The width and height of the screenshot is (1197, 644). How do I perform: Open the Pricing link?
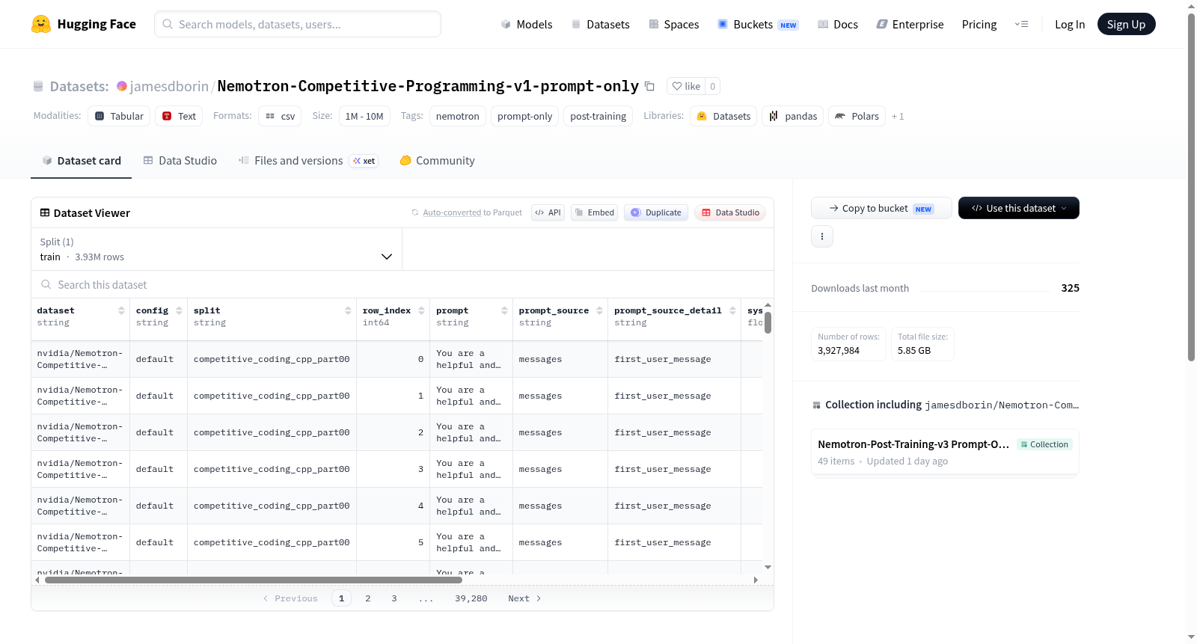point(979,25)
